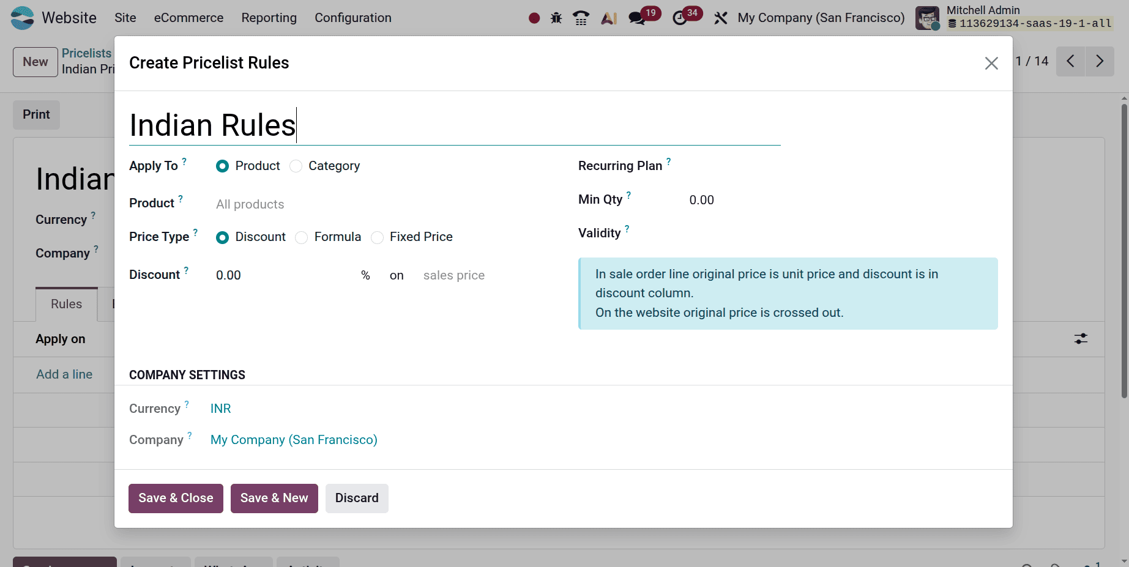Click help tooltip beside Apply To
This screenshot has height=567, width=1129.
coord(184,161)
